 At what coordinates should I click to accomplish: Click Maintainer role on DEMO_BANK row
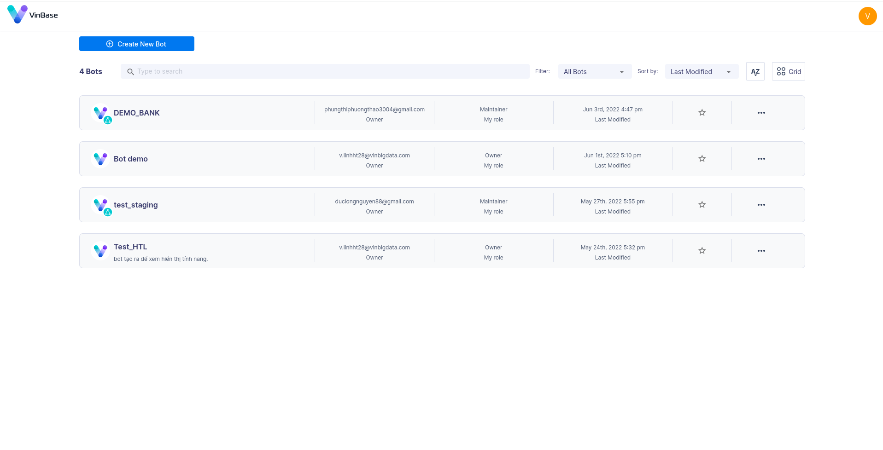[x=493, y=110]
